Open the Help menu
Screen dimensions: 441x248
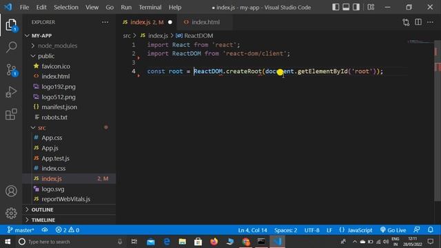(x=175, y=8)
